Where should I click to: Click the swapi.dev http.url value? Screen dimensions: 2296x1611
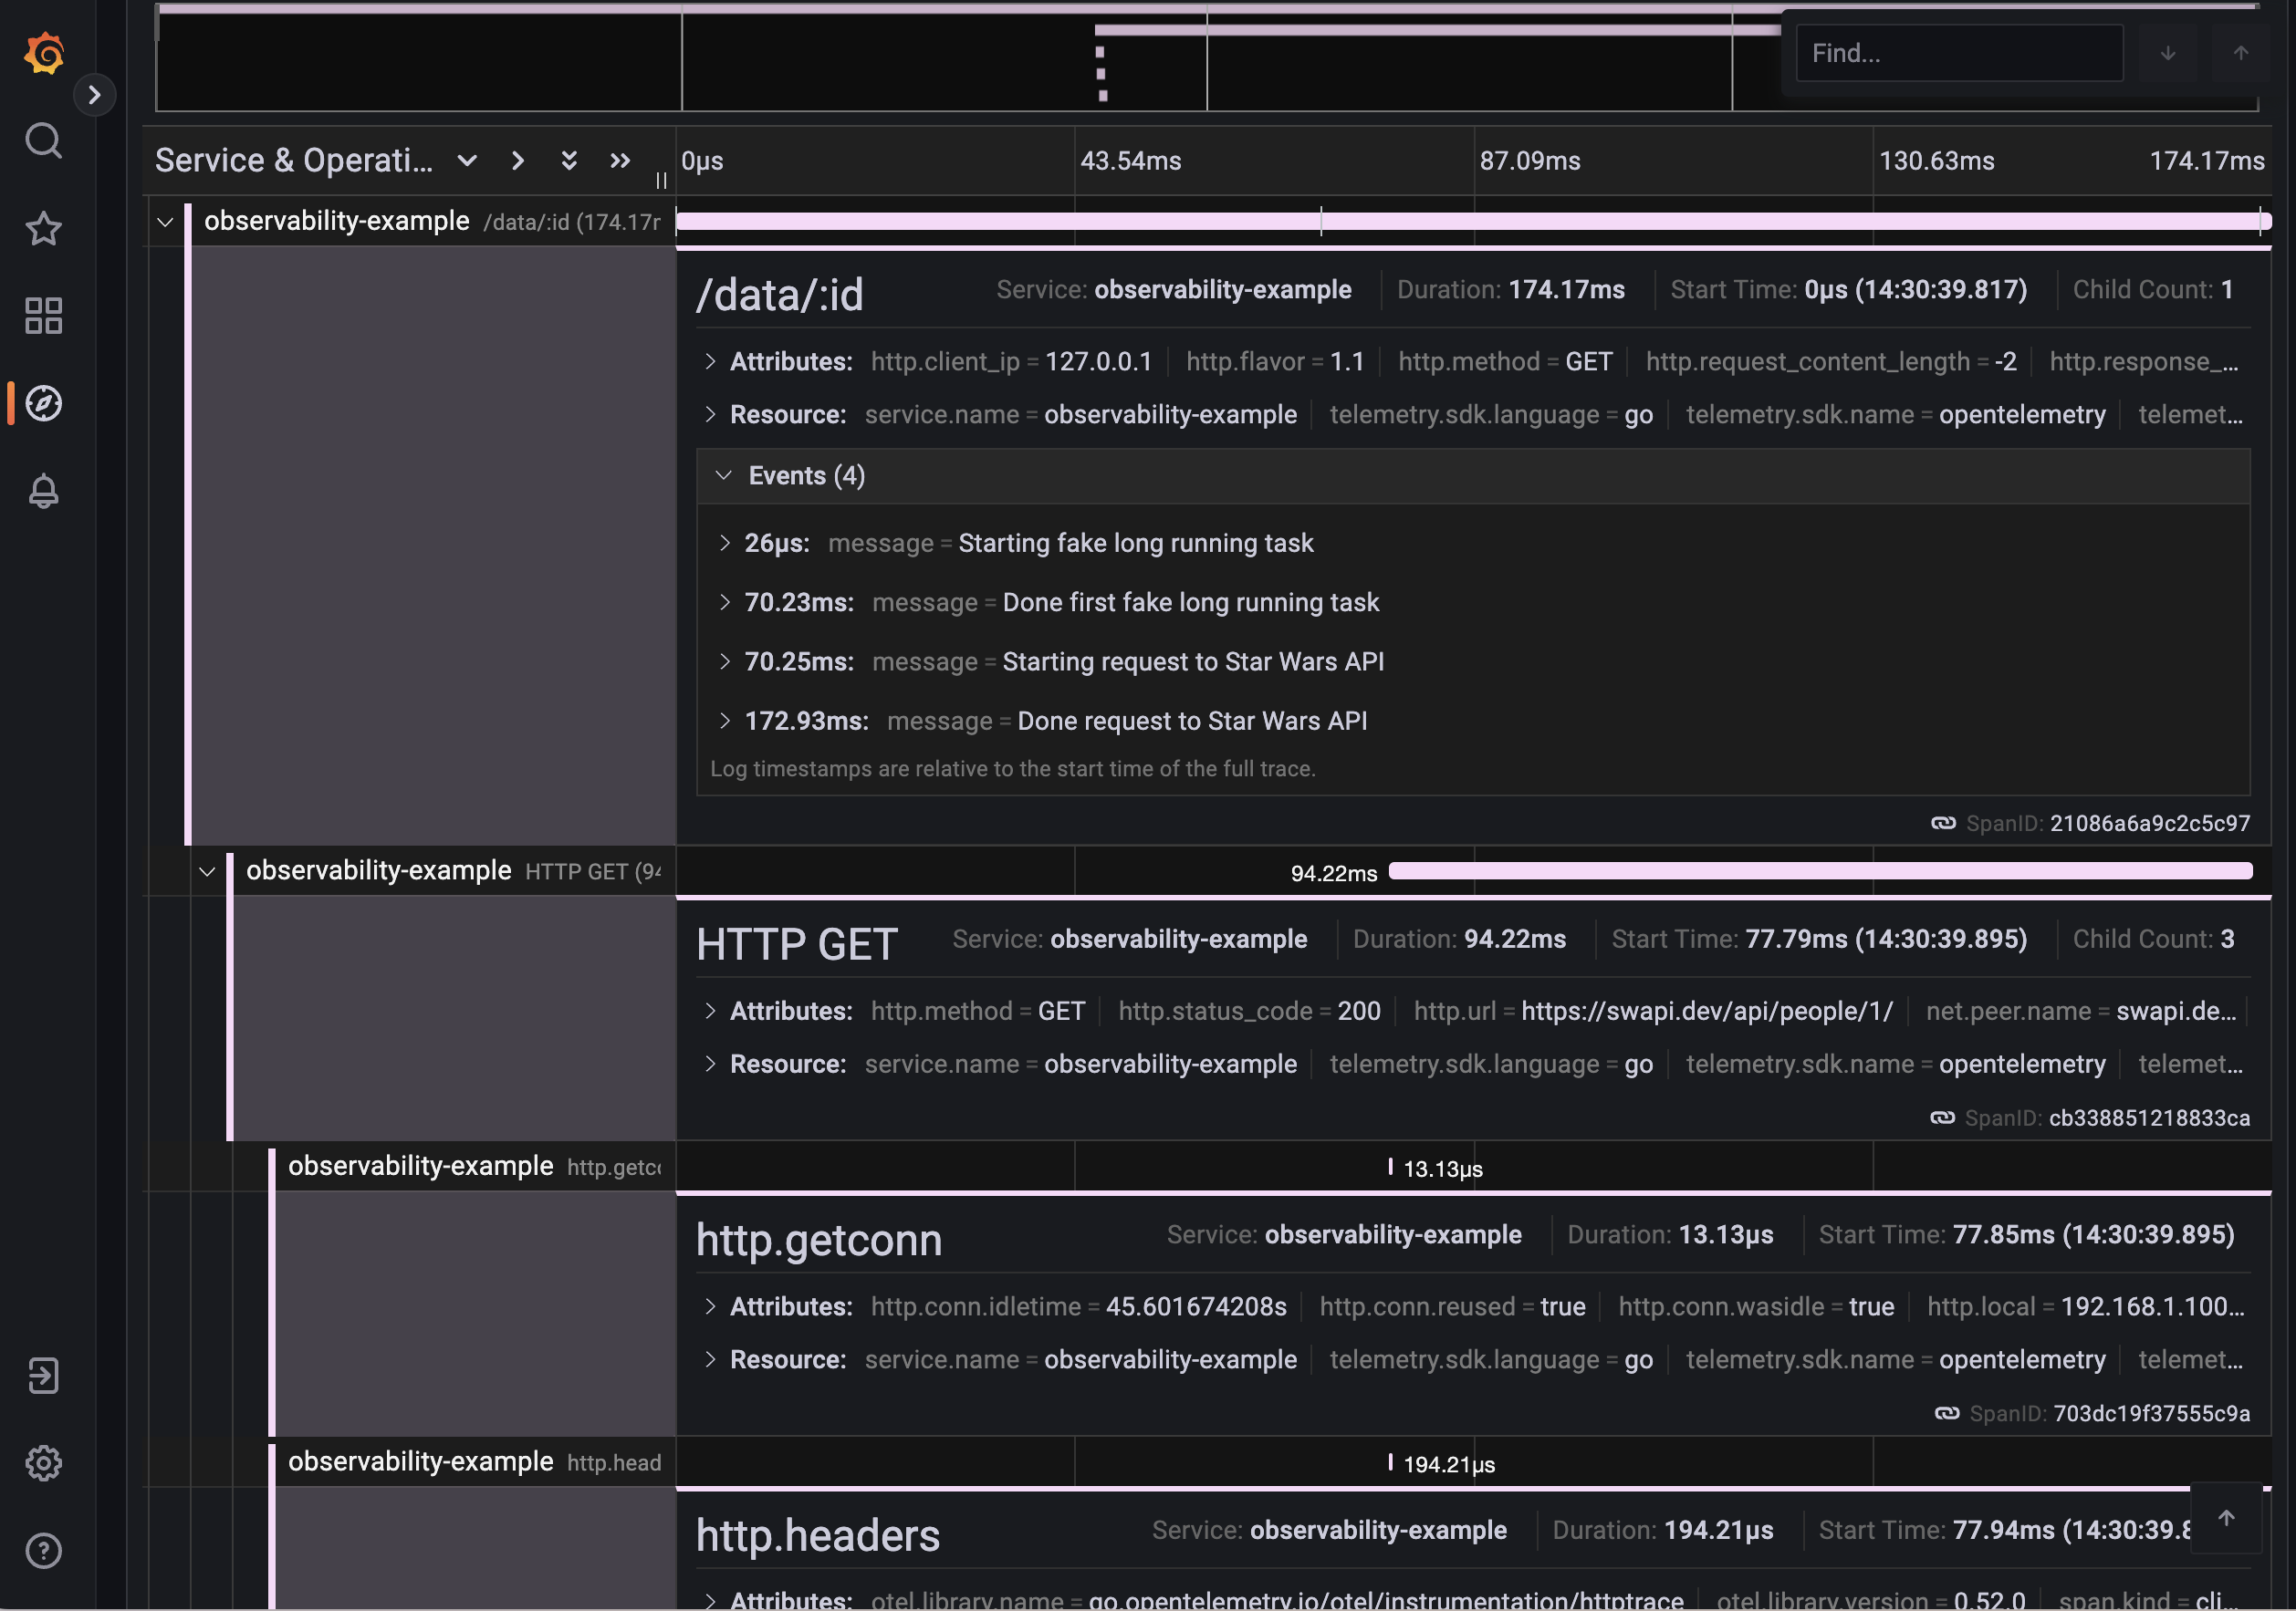point(1706,1012)
